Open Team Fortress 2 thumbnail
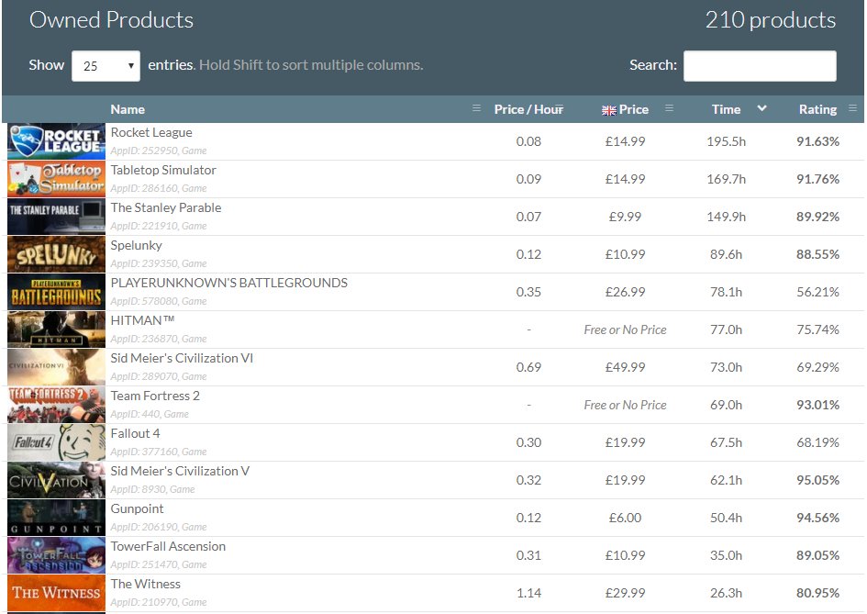Screen dimensions: 867x614 [56, 405]
